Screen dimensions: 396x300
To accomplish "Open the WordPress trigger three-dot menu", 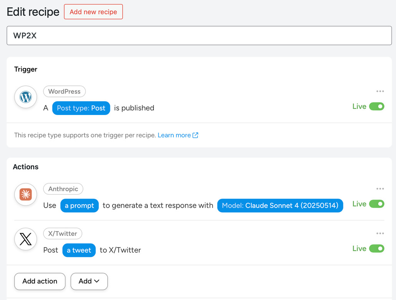I will pos(380,92).
